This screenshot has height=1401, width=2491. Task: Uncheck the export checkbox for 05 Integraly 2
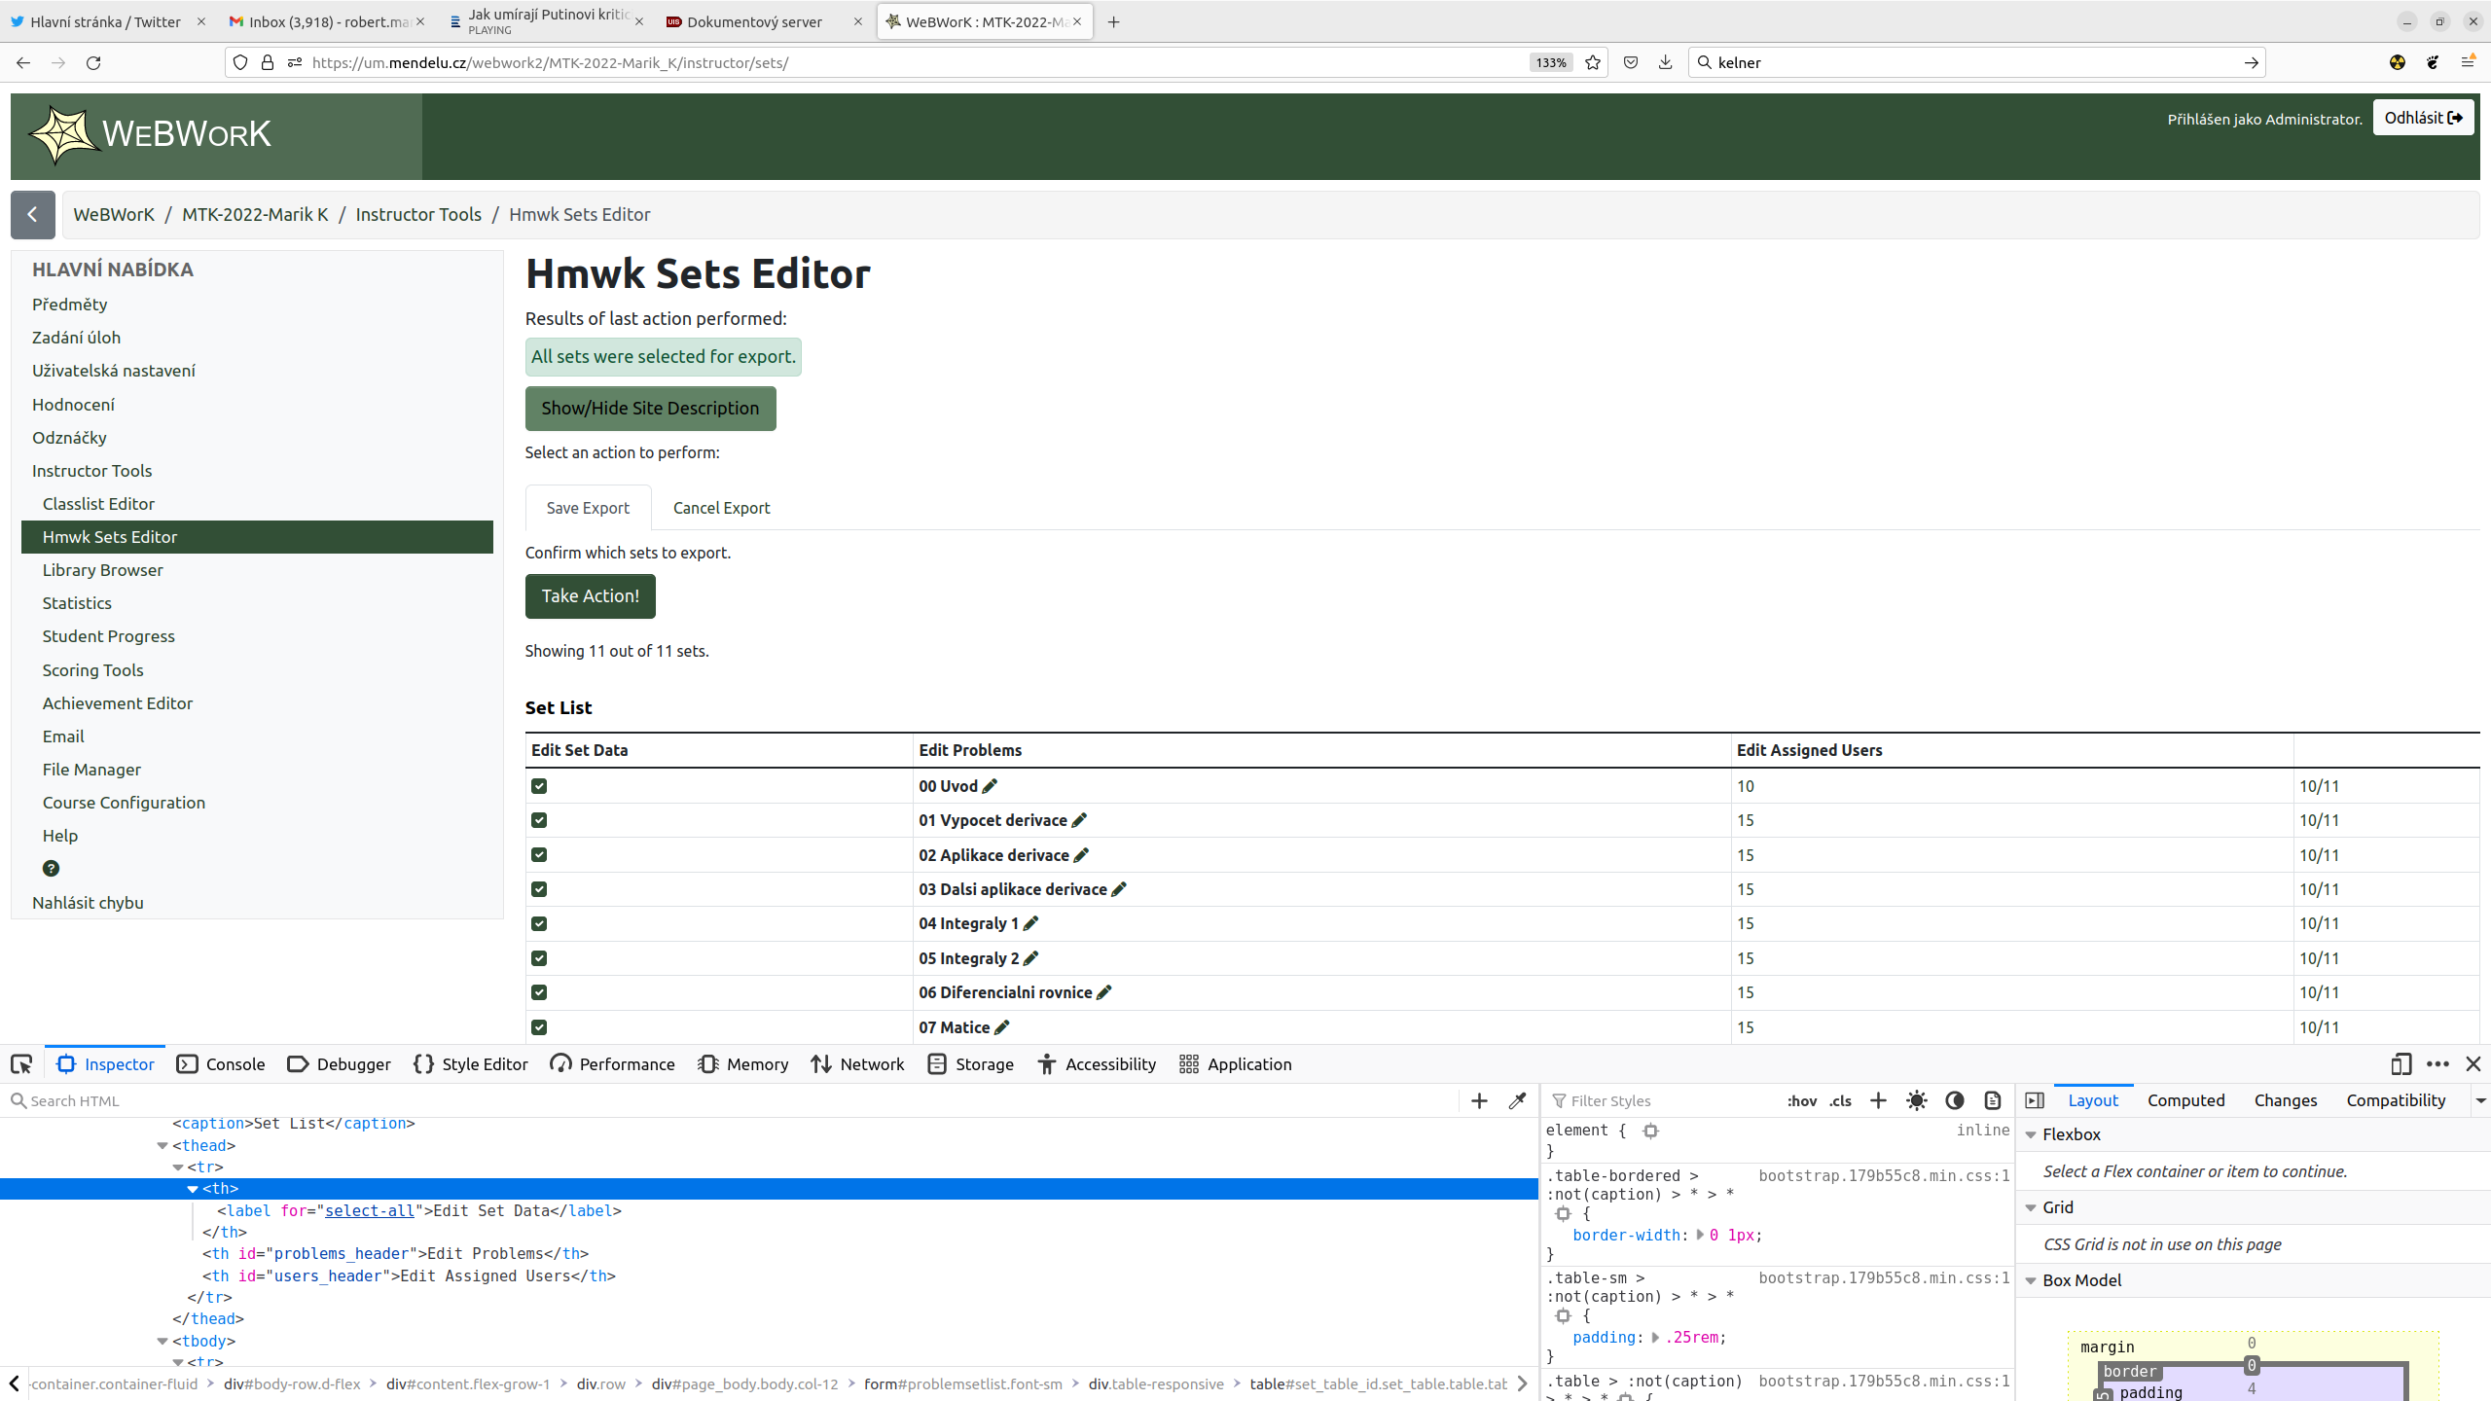pyautogui.click(x=539, y=957)
